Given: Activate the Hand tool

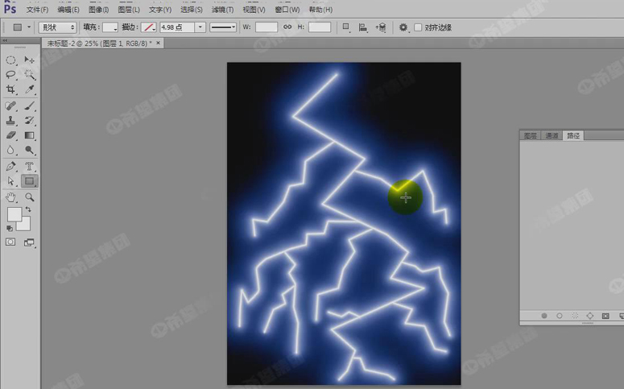Looking at the screenshot, I should click(x=11, y=197).
